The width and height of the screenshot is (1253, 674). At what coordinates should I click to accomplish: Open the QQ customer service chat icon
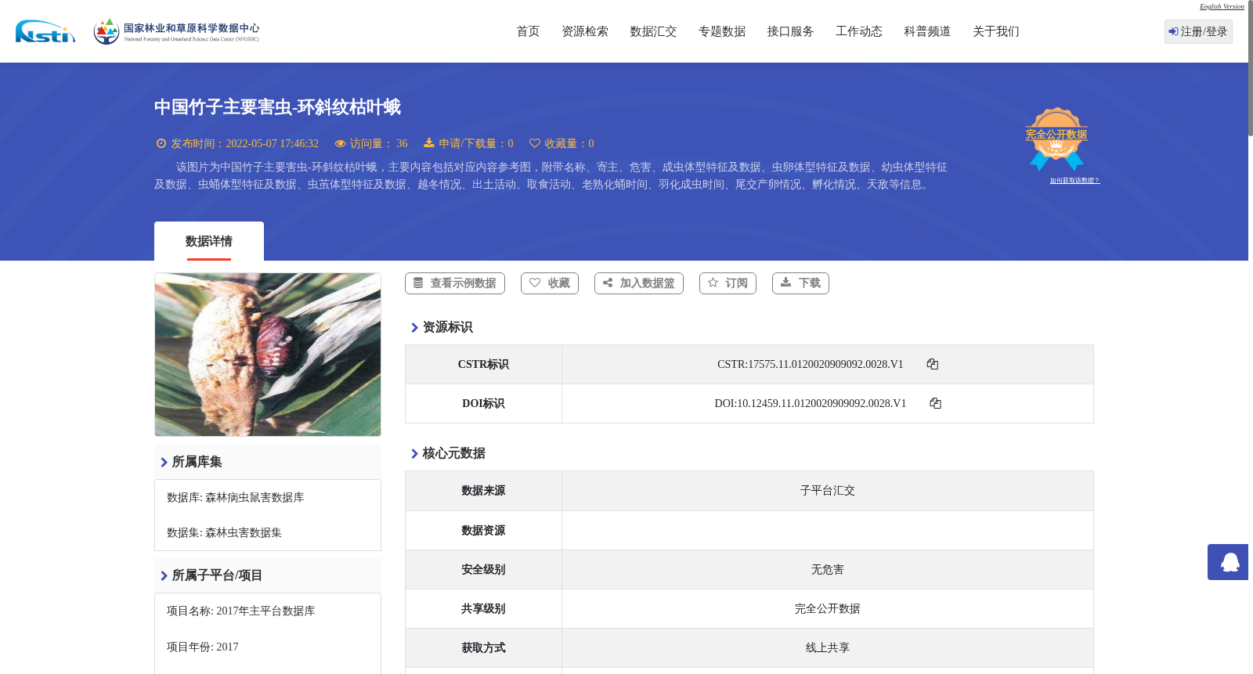pos(1228,562)
